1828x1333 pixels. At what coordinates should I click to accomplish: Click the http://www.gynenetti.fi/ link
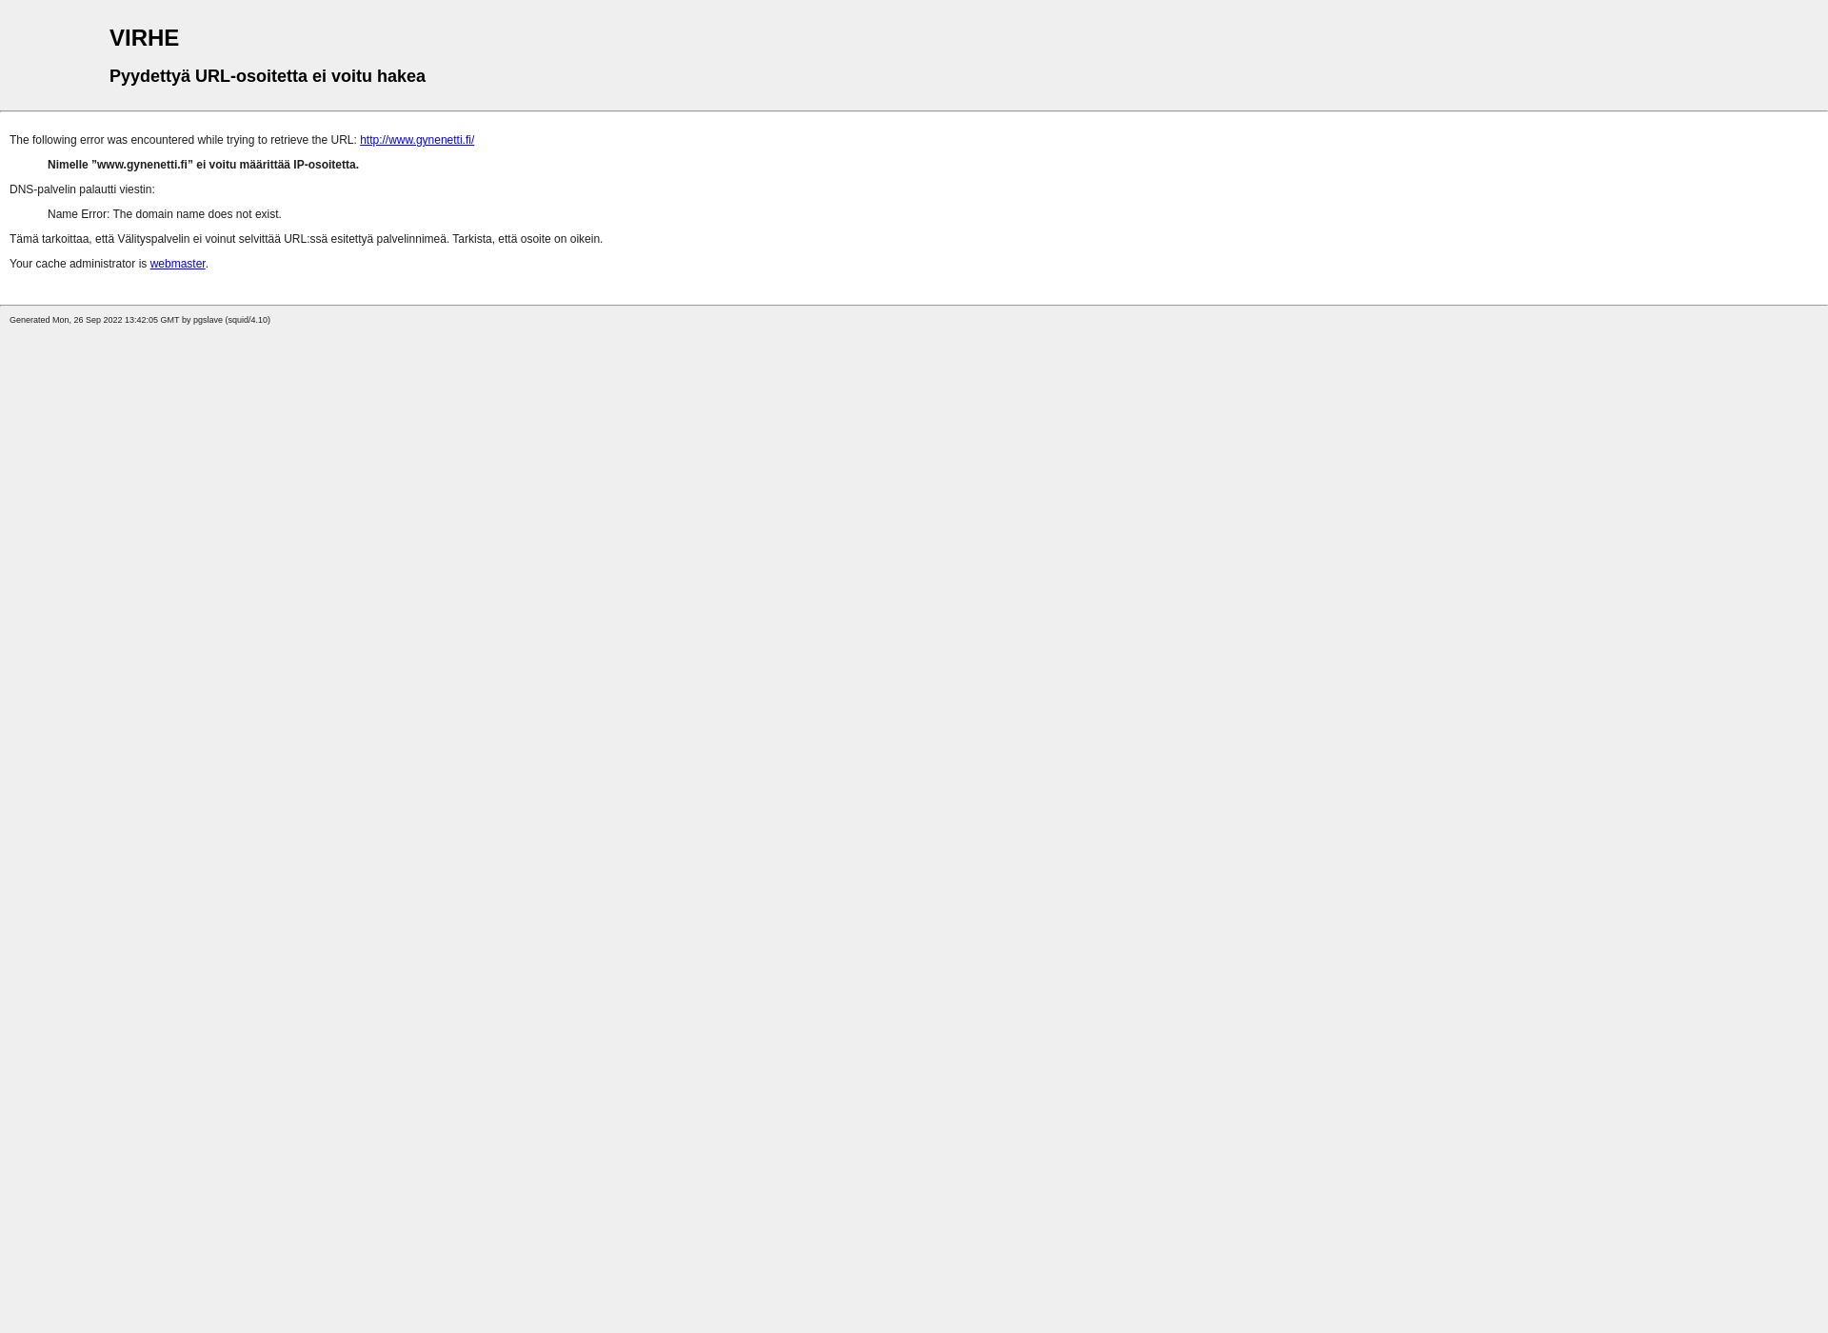coord(416,139)
